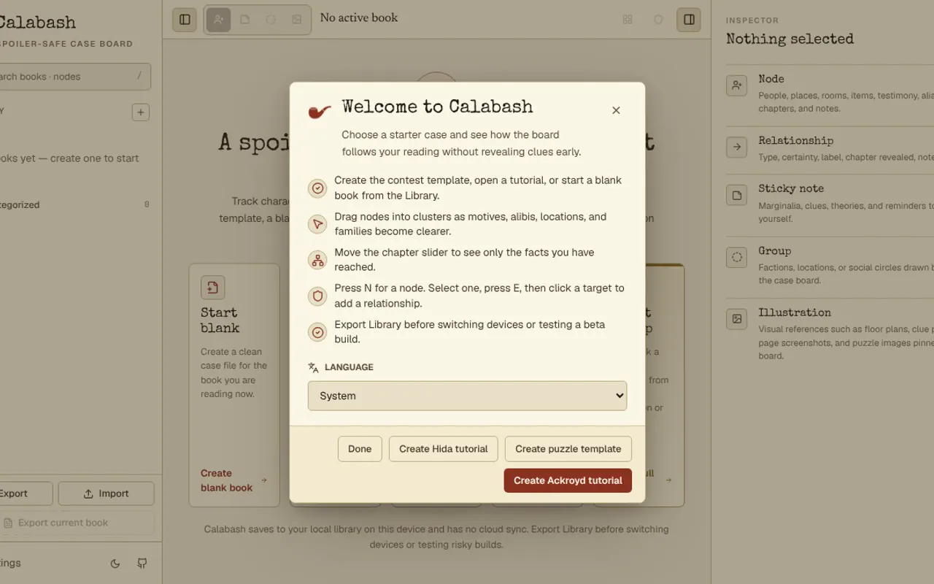Click the grid layout icon in toolbar

(628, 20)
